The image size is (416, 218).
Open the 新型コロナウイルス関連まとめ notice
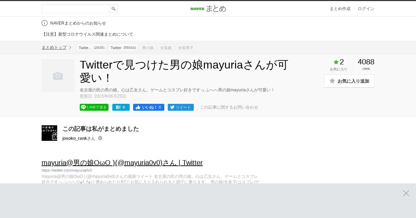point(87,34)
